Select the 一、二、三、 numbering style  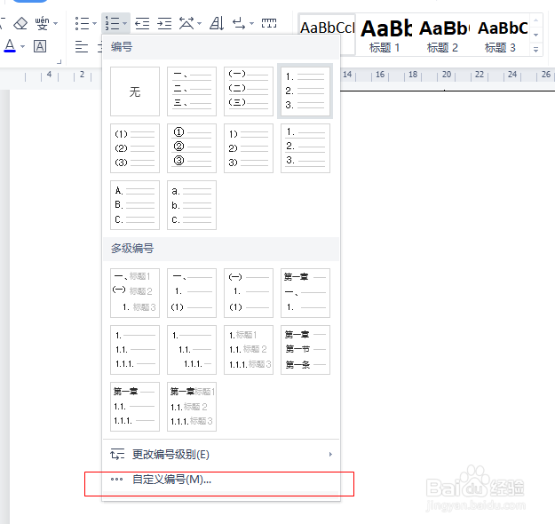pos(192,91)
